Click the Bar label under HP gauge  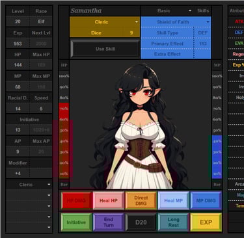click(64, 185)
